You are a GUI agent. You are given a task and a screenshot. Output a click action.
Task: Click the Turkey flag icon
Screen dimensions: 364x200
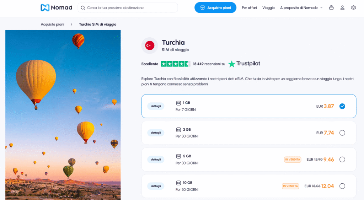(150, 45)
